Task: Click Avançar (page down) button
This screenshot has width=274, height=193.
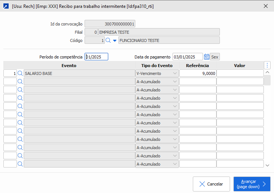Action: coord(252,184)
